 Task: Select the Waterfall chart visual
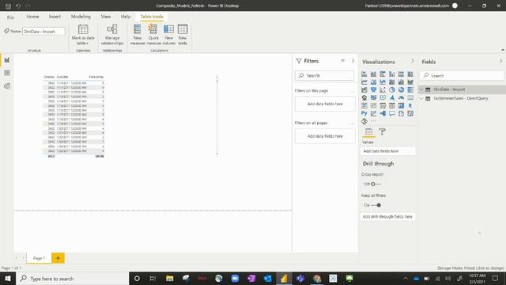pos(364,89)
